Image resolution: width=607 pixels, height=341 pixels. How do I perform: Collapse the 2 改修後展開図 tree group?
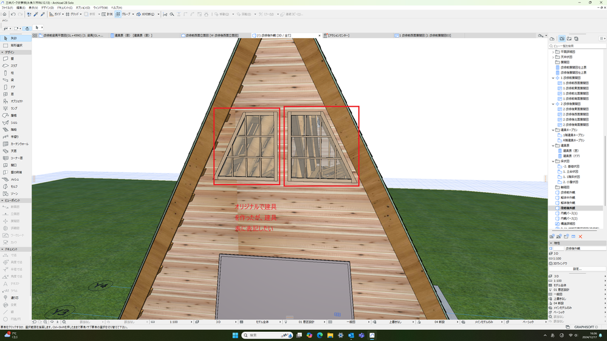pyautogui.click(x=553, y=104)
